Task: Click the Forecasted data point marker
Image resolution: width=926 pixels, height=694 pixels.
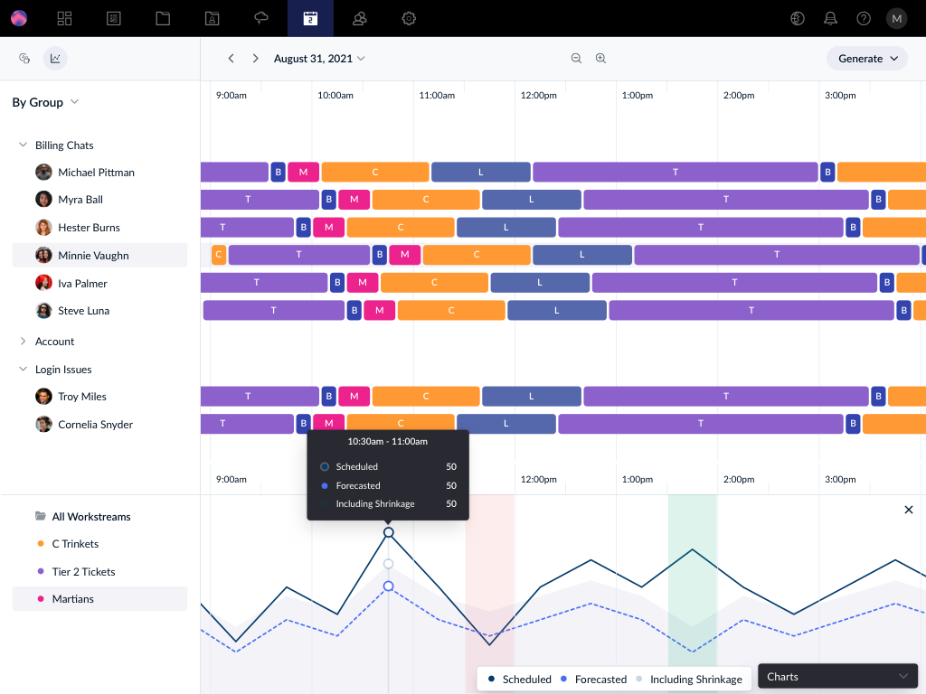Action: (388, 586)
